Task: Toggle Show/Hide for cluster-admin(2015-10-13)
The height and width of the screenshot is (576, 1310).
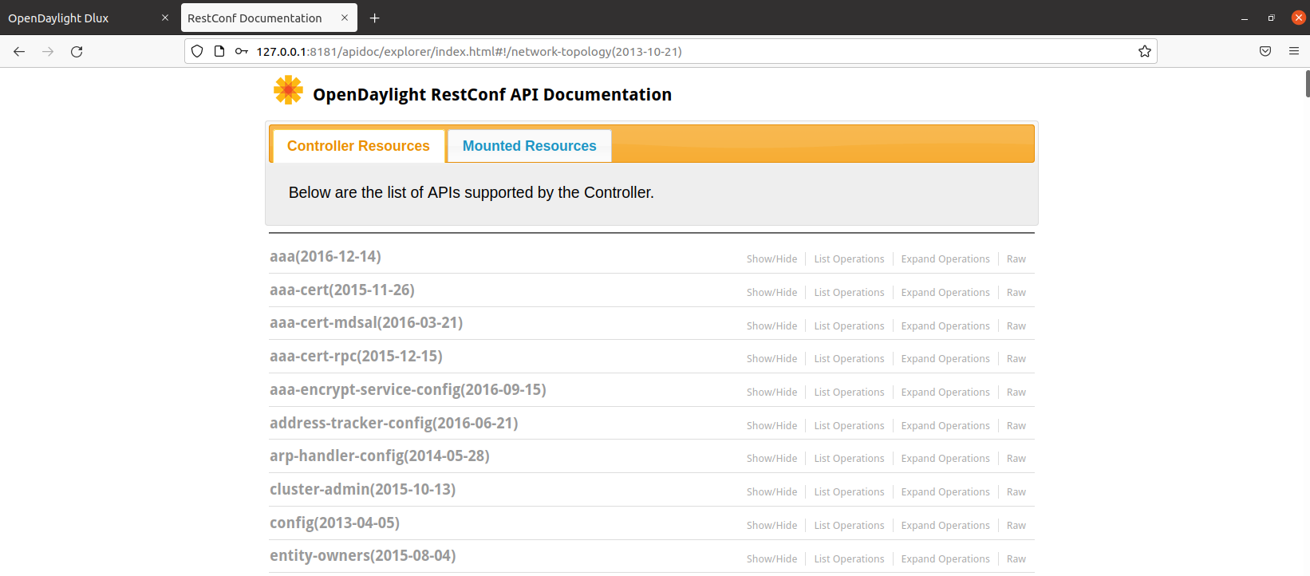Action: pyautogui.click(x=771, y=492)
